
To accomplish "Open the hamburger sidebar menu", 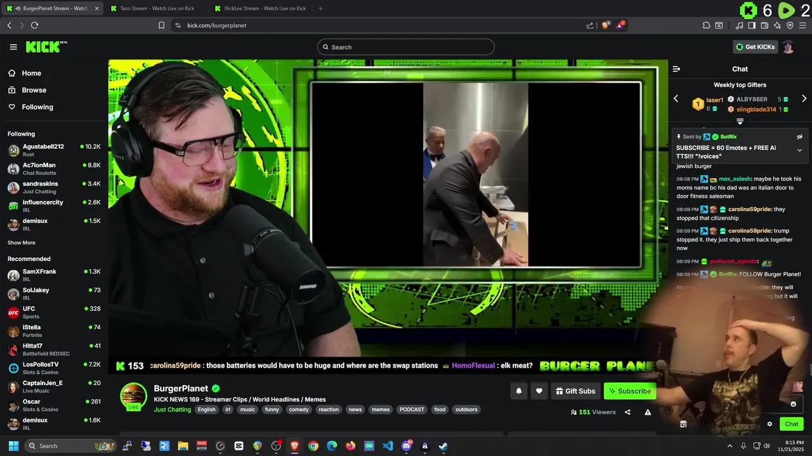I will tap(13, 47).
